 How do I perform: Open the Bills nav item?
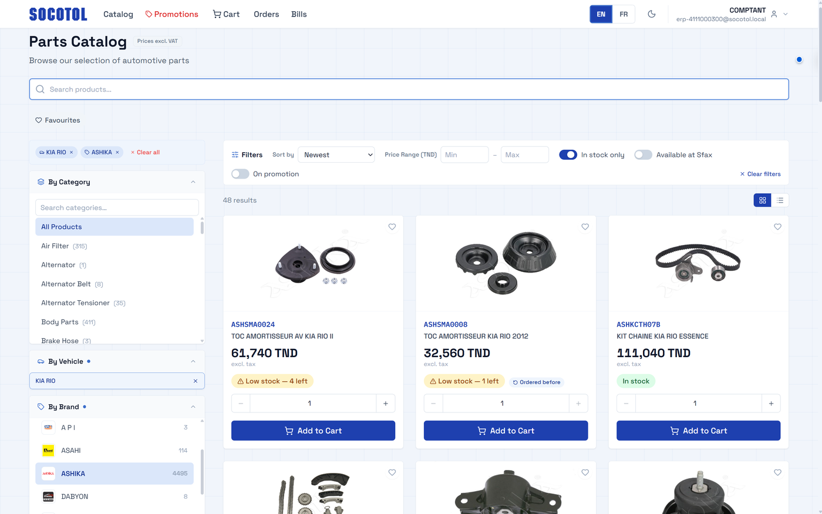coord(299,14)
